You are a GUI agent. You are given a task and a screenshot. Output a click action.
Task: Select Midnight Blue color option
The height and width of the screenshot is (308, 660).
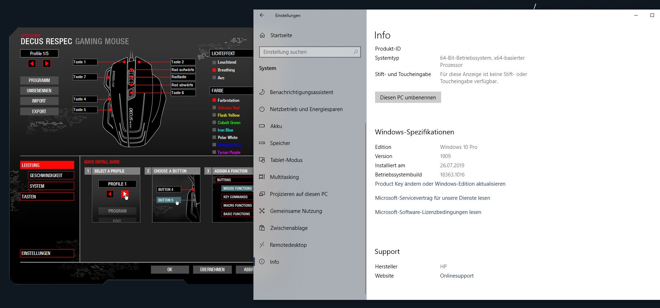click(214, 145)
